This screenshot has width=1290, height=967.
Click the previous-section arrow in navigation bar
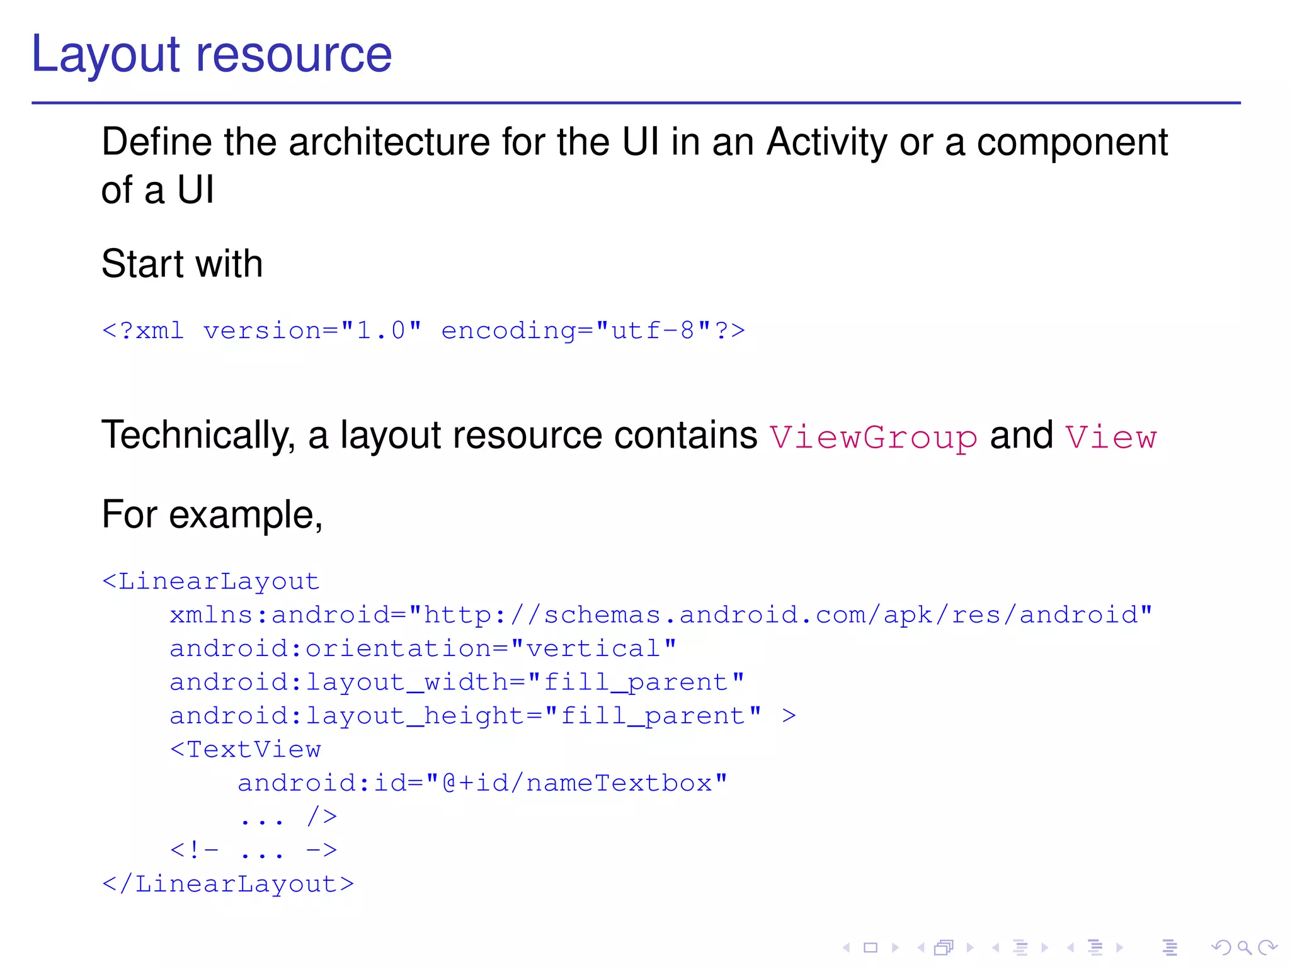coord(1070,947)
